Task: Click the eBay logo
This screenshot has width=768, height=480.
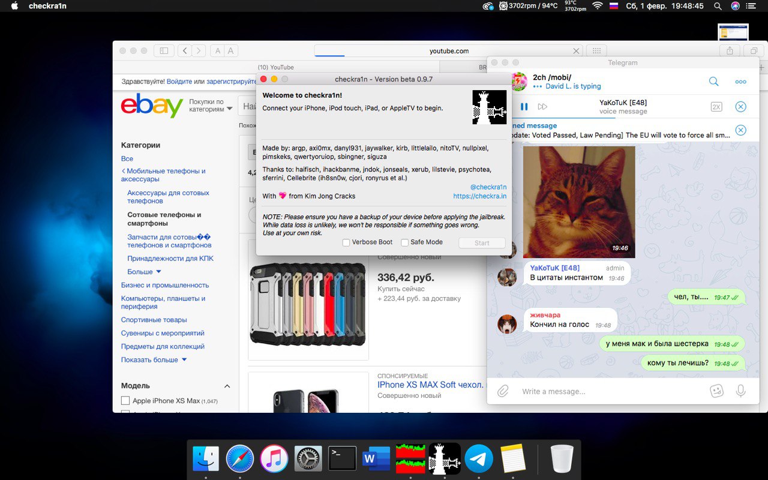Action: [x=152, y=106]
